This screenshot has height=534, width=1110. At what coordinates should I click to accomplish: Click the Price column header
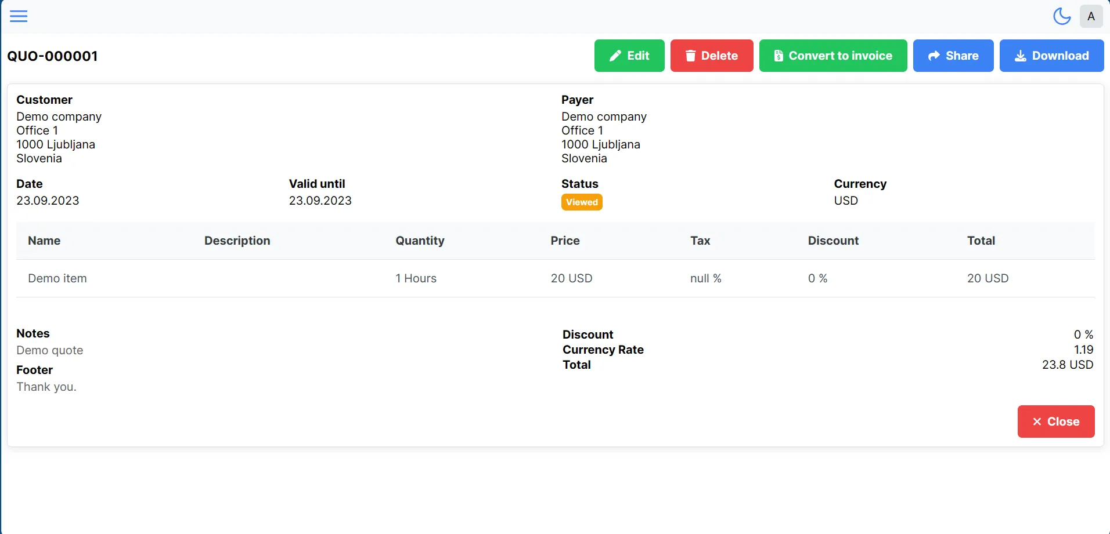pyautogui.click(x=565, y=241)
